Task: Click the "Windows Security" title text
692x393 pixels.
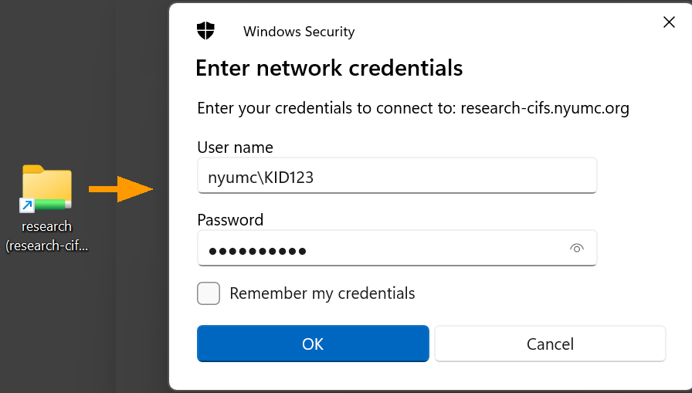Action: (299, 32)
